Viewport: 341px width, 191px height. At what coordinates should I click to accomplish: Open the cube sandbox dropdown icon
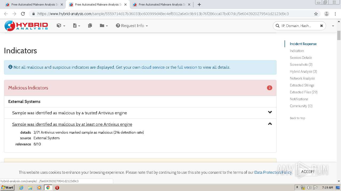tap(61, 26)
